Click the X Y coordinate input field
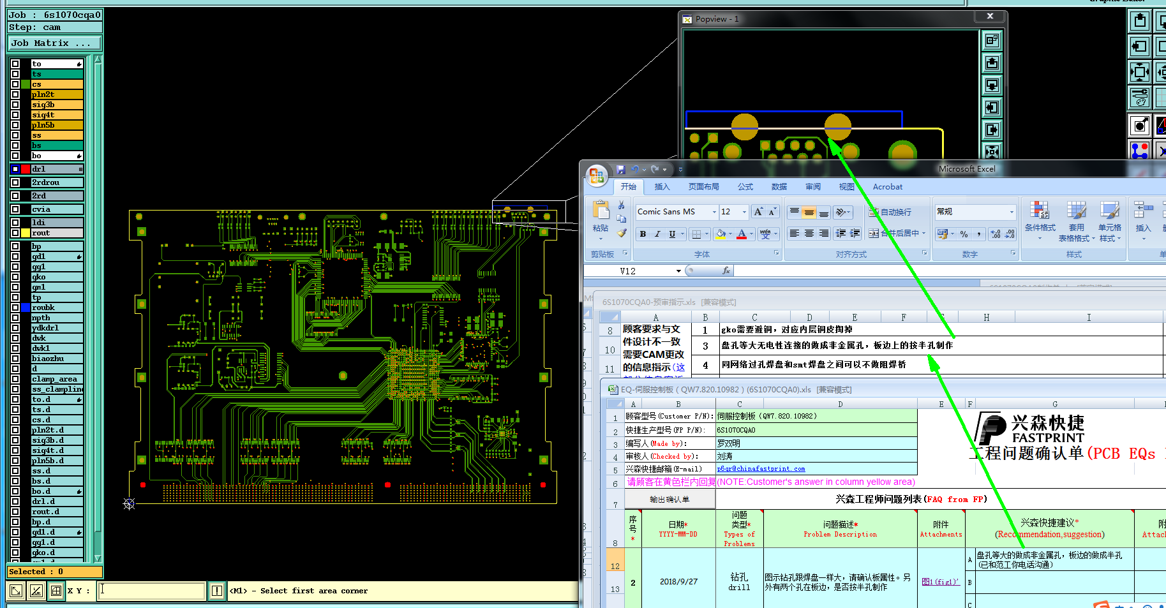 [151, 591]
